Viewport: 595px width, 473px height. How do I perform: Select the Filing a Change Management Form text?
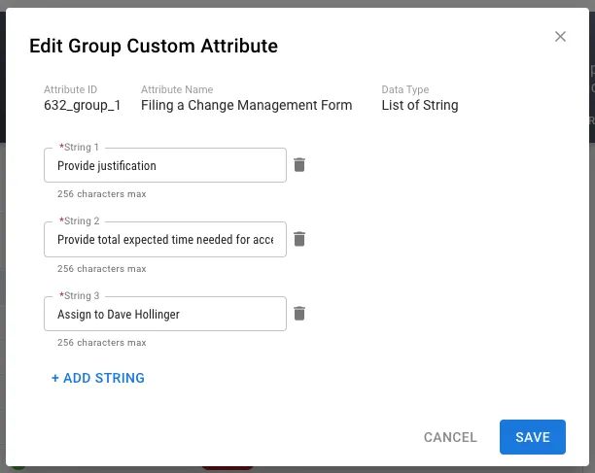pyautogui.click(x=246, y=105)
